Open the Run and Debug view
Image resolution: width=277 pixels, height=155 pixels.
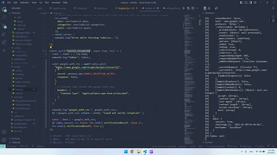(x=4, y=34)
